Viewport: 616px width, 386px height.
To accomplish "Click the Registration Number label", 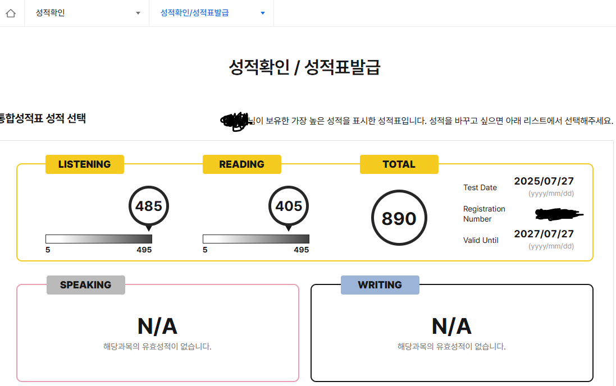I will pos(484,214).
